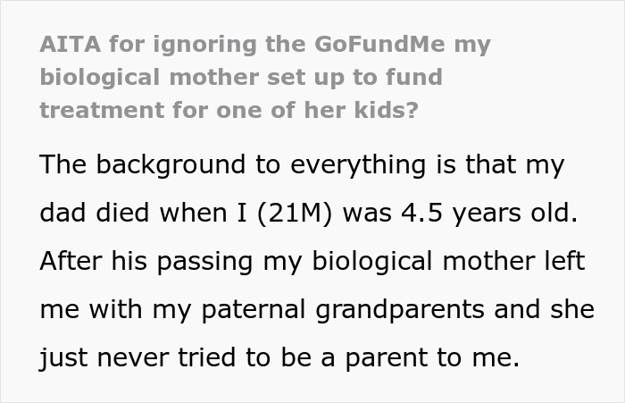Click the title line "treatment for one of her kids?"
This screenshot has height=403, width=625.
click(x=229, y=110)
